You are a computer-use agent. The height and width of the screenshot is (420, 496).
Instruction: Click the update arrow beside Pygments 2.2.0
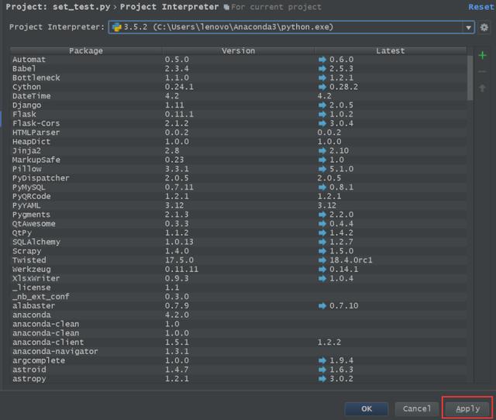pyautogui.click(x=322, y=215)
